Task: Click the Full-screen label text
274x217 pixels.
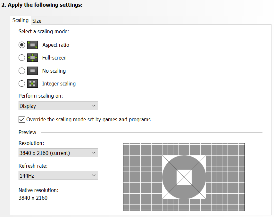Action: 54,58
